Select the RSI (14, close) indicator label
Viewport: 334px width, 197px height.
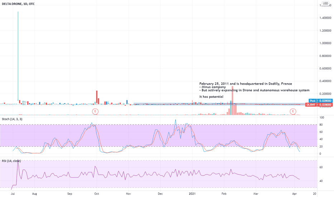[x=11, y=161]
